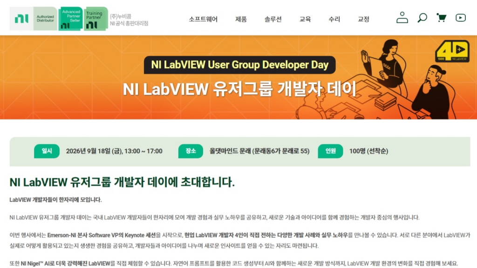Click the 40th anniversary LabVIEW badge
The height and width of the screenshot is (268, 477).
click(x=452, y=51)
